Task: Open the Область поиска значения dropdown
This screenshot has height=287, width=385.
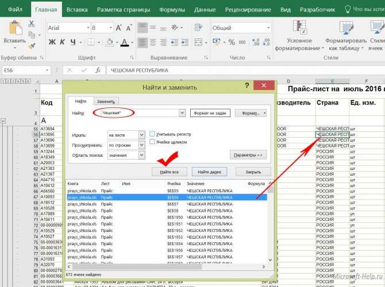Action: [141, 155]
